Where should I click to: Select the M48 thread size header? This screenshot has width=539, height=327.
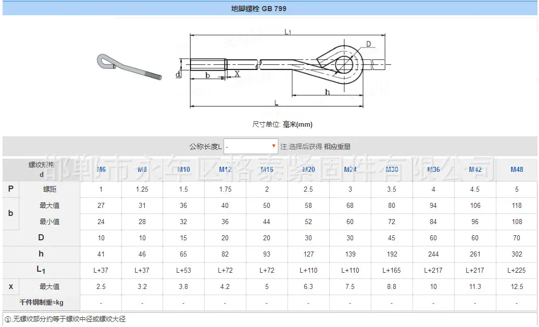517,169
